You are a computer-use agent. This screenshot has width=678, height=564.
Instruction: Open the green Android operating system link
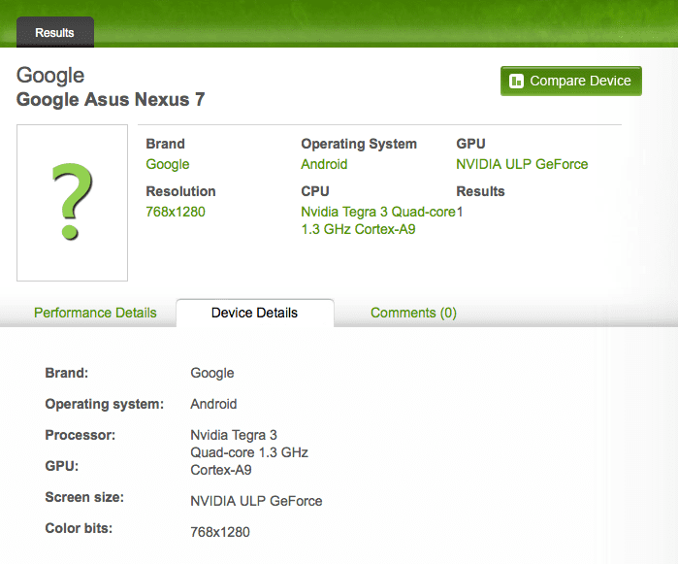(324, 164)
